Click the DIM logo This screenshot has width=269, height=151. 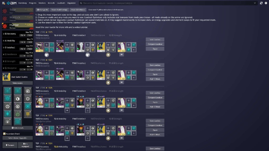point(12,3)
